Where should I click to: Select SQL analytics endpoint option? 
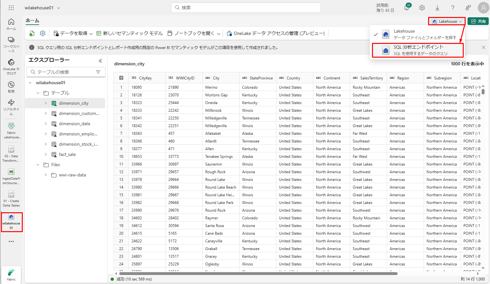point(418,50)
